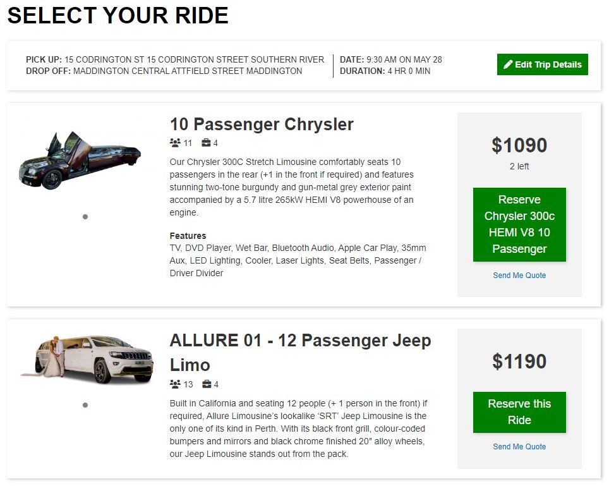Screen dimensions: 609x486
Task: Click the pencil icon on Edit Trip Details
Action: tap(508, 64)
